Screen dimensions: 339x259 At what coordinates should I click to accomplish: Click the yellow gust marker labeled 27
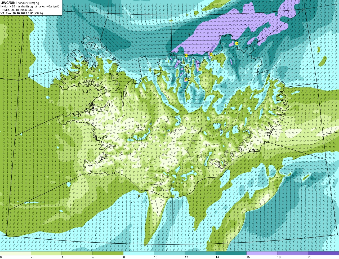(x=200, y=69)
